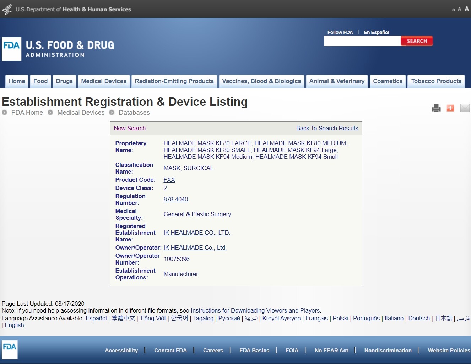471x364 pixels.
Task: Open the Medical Devices navigation tab
Action: point(104,81)
